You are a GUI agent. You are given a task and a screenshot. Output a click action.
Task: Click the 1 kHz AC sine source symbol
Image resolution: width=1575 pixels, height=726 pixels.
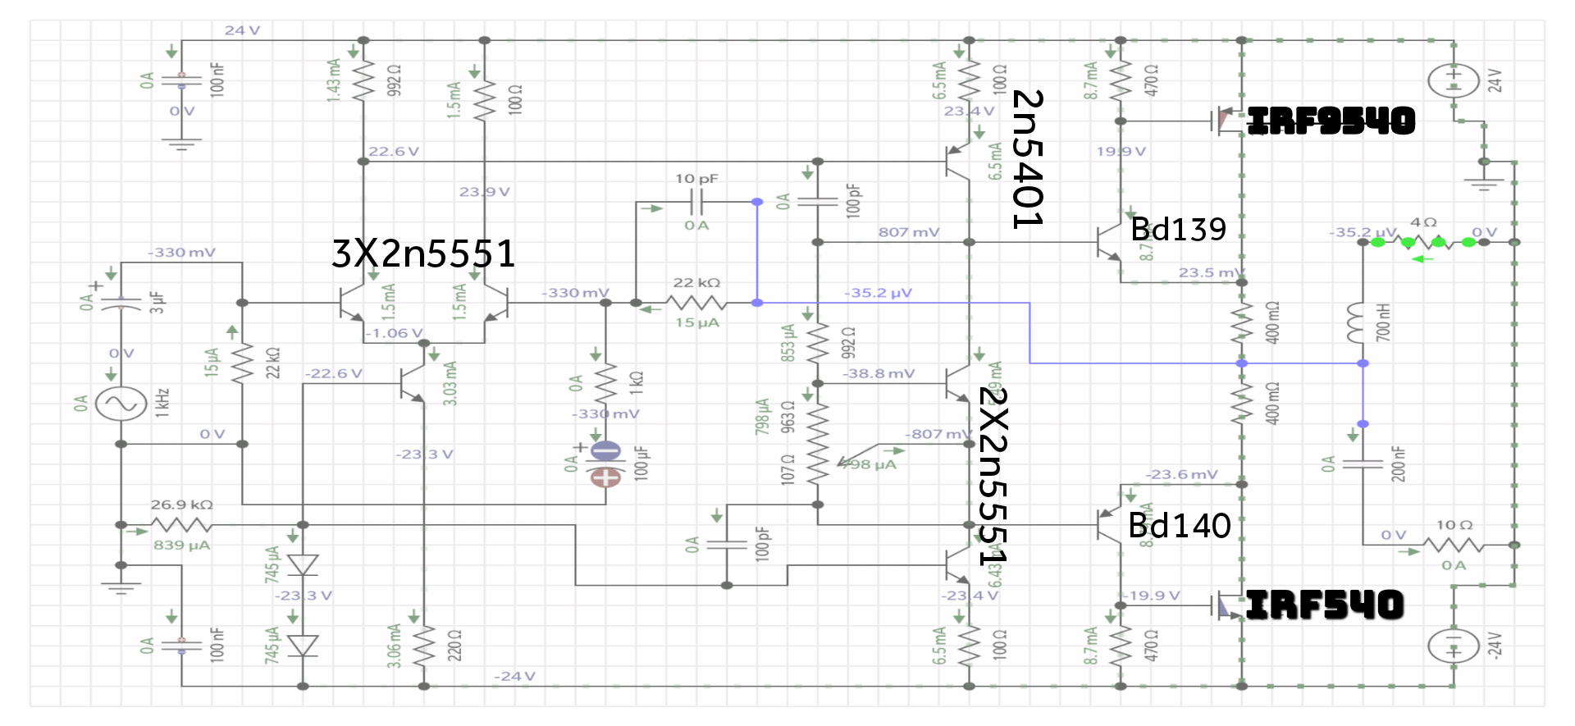point(121,404)
